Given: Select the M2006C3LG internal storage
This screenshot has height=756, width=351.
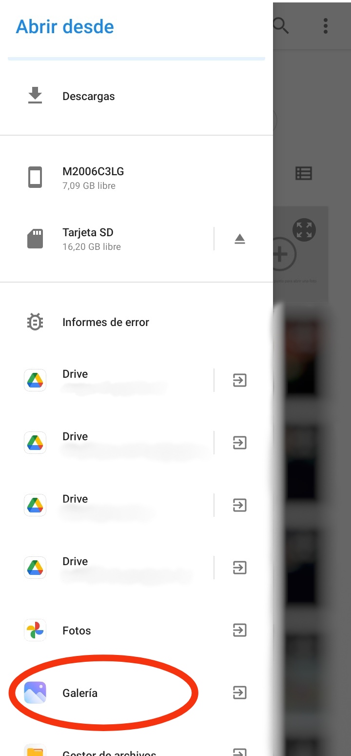Looking at the screenshot, I should (x=136, y=178).
